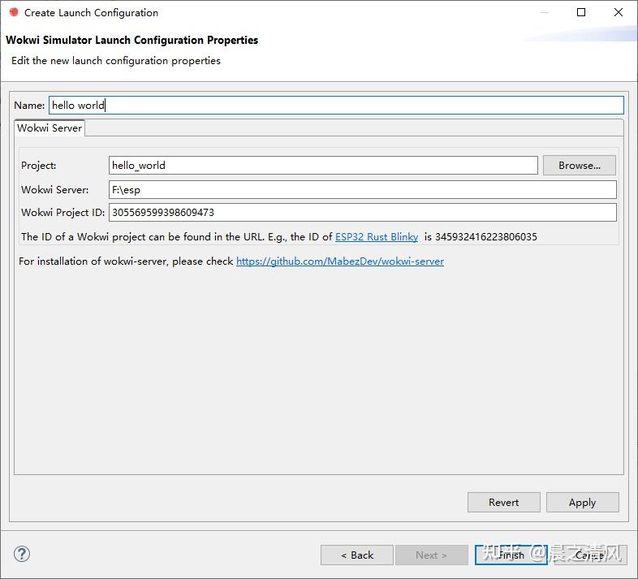Image resolution: width=638 pixels, height=579 pixels.
Task: Click 'Wokwi Simulator Launch Configuration Properties' heading
Action: pos(131,40)
